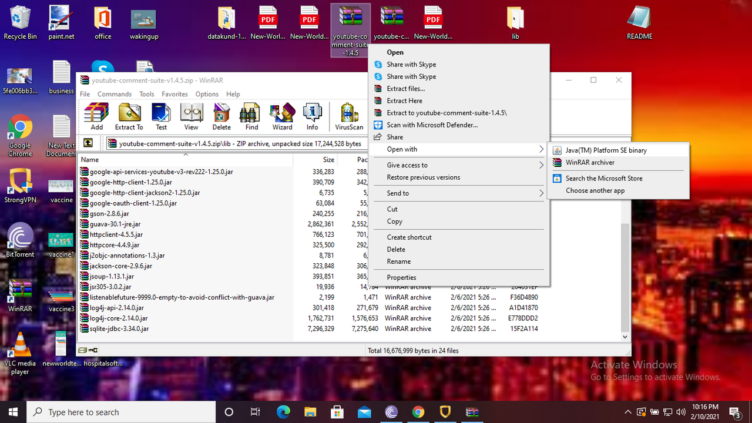Open the Favorites menu in WinRAR
The width and height of the screenshot is (752, 423).
174,94
